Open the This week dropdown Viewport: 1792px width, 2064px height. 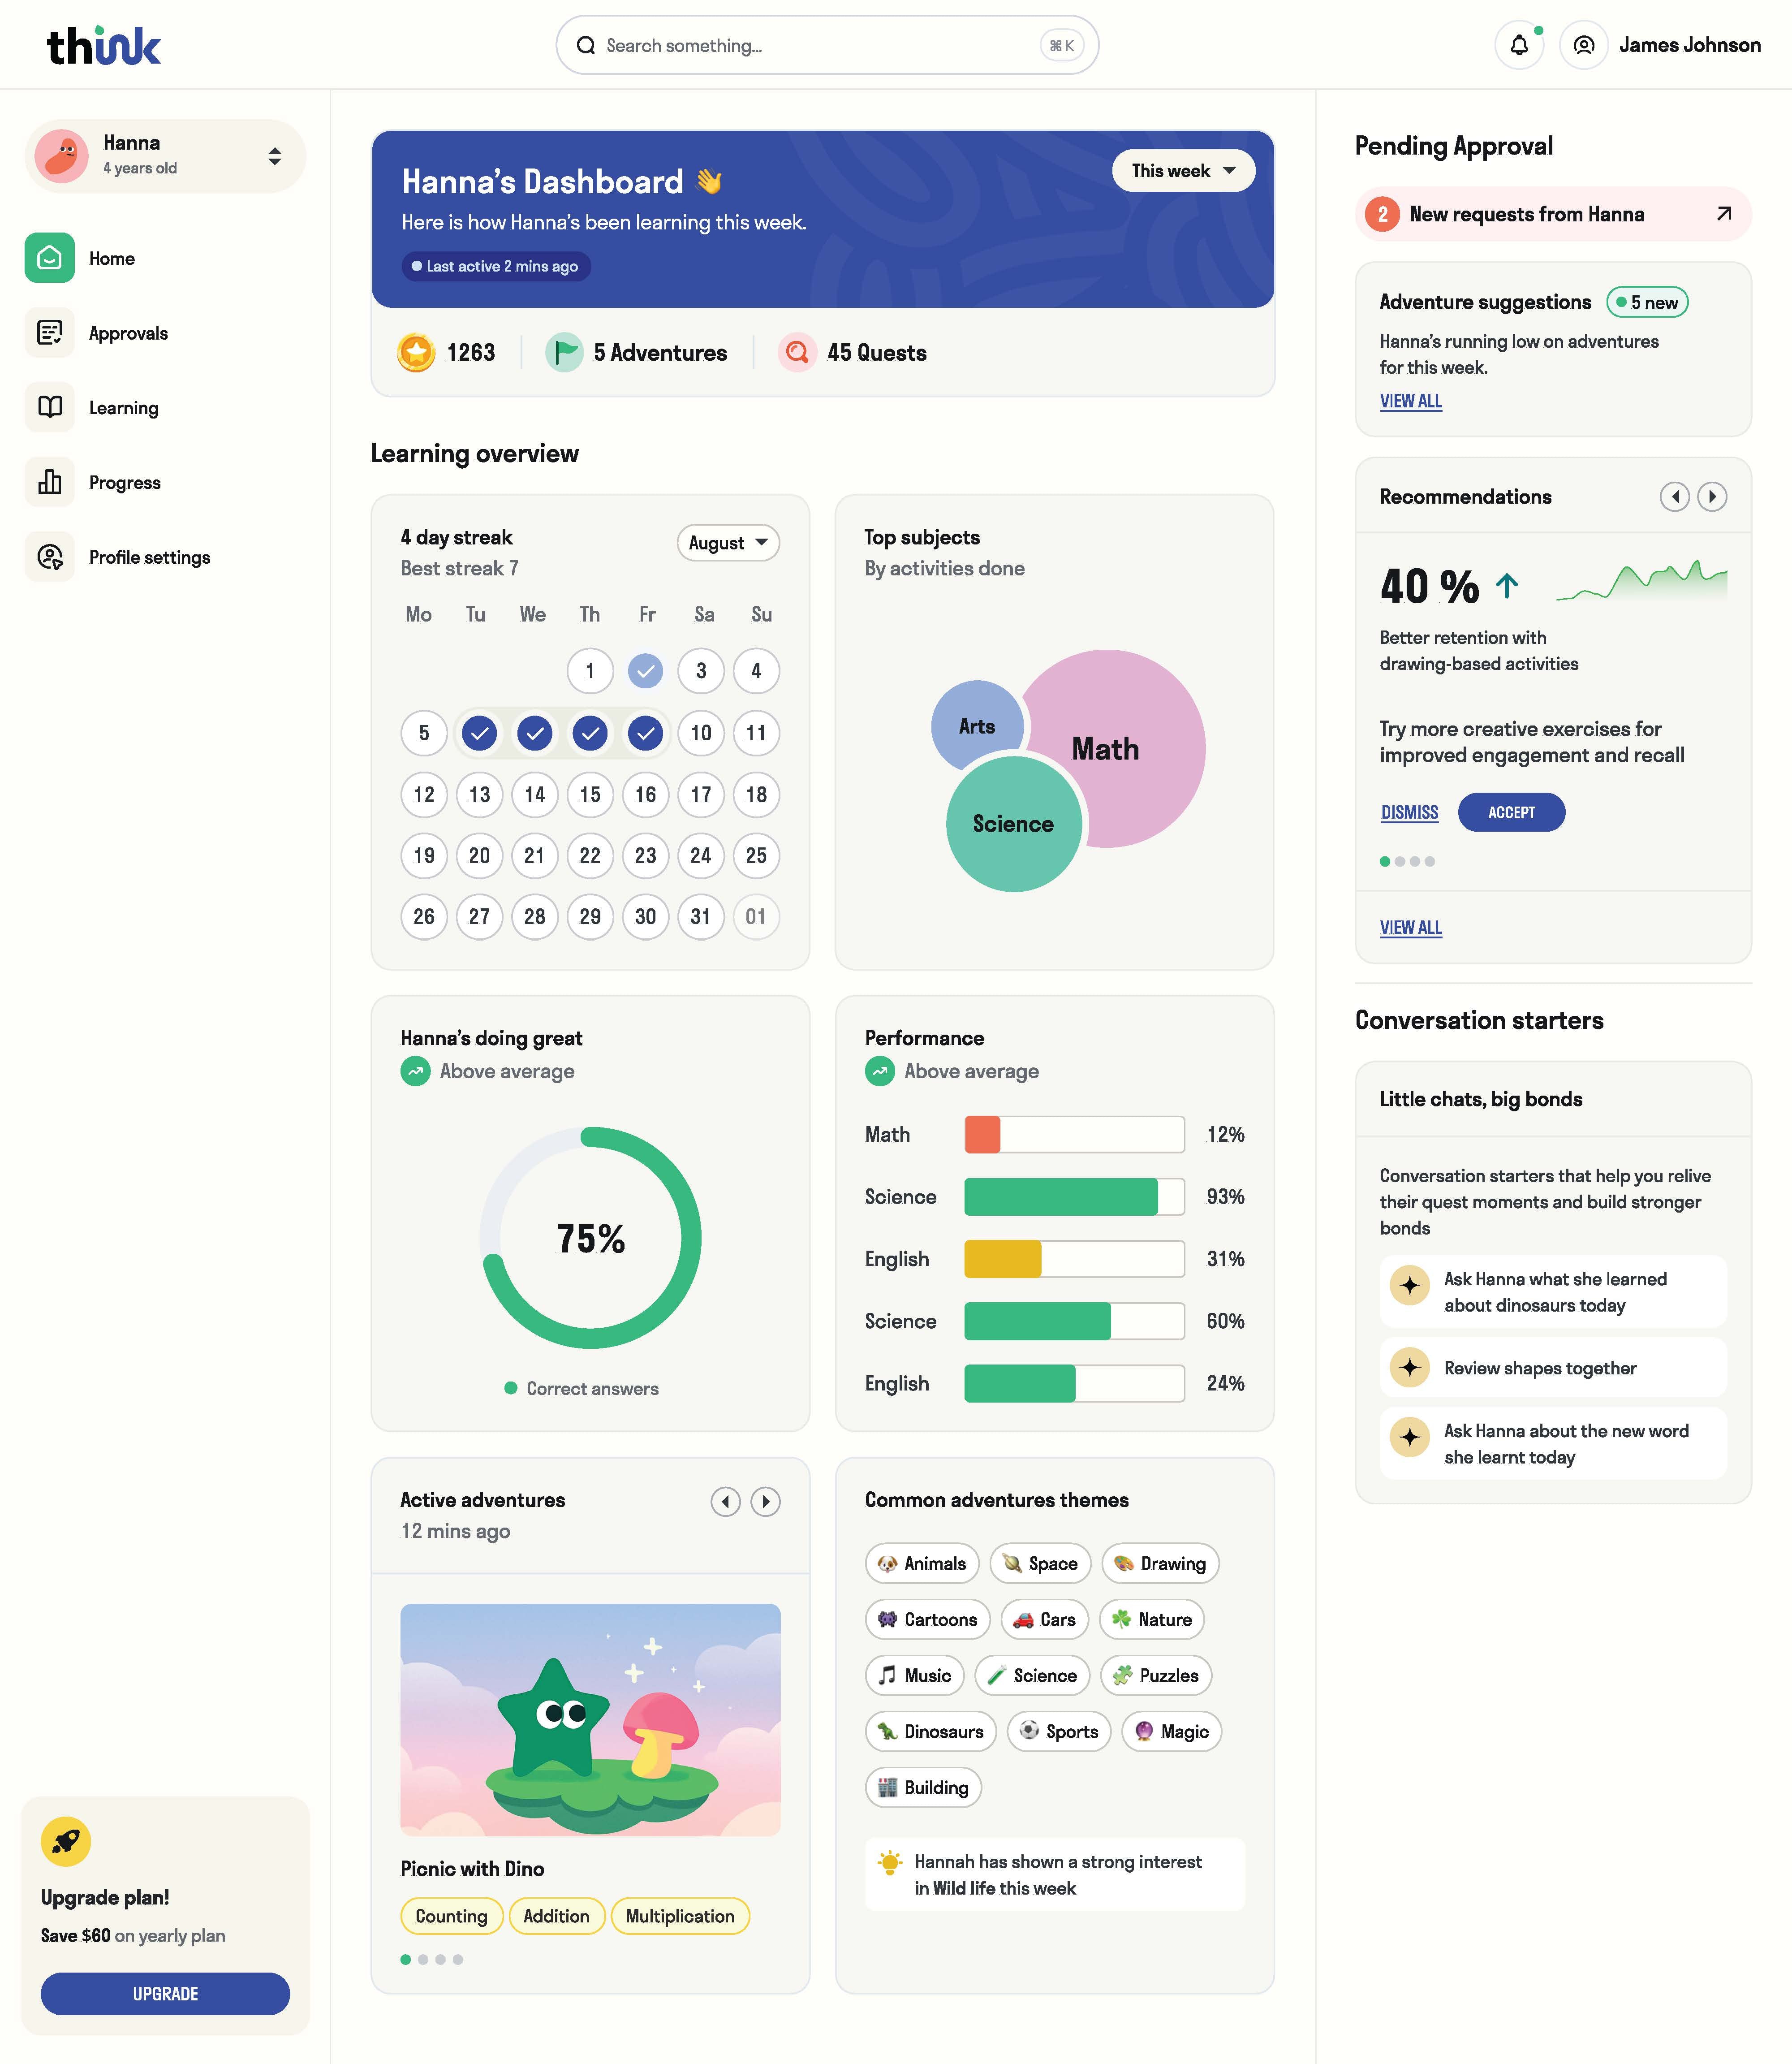tap(1183, 171)
